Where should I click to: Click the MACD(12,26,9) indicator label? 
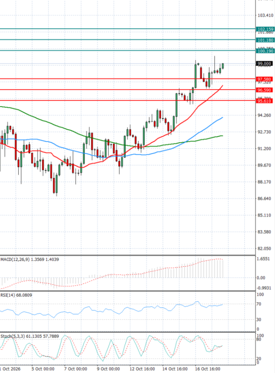(15, 259)
